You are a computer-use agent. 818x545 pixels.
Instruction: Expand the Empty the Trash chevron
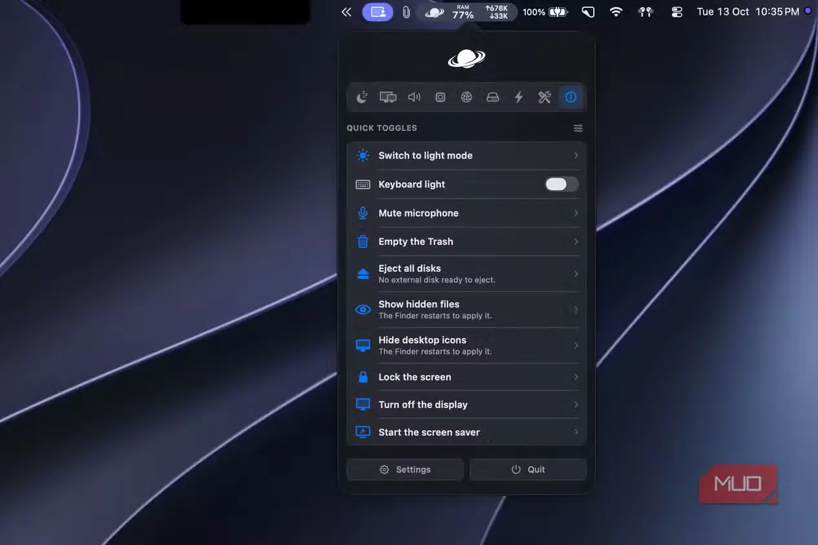(576, 242)
